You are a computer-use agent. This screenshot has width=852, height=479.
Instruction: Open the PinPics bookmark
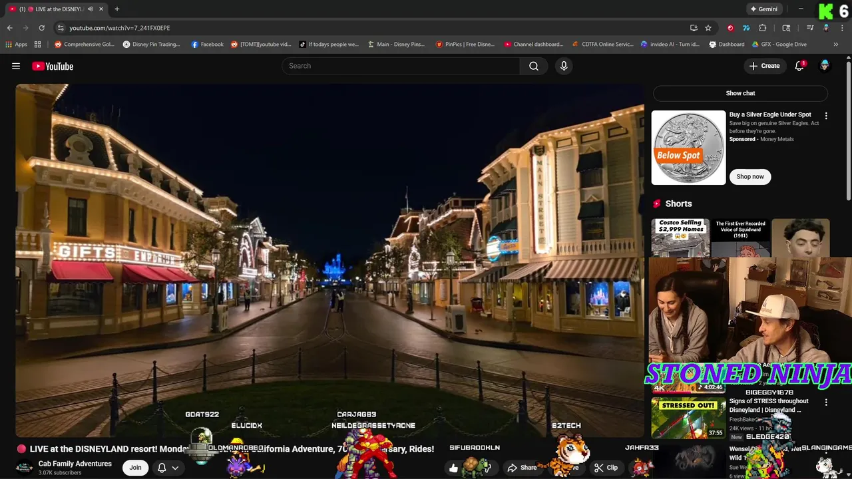coord(465,45)
